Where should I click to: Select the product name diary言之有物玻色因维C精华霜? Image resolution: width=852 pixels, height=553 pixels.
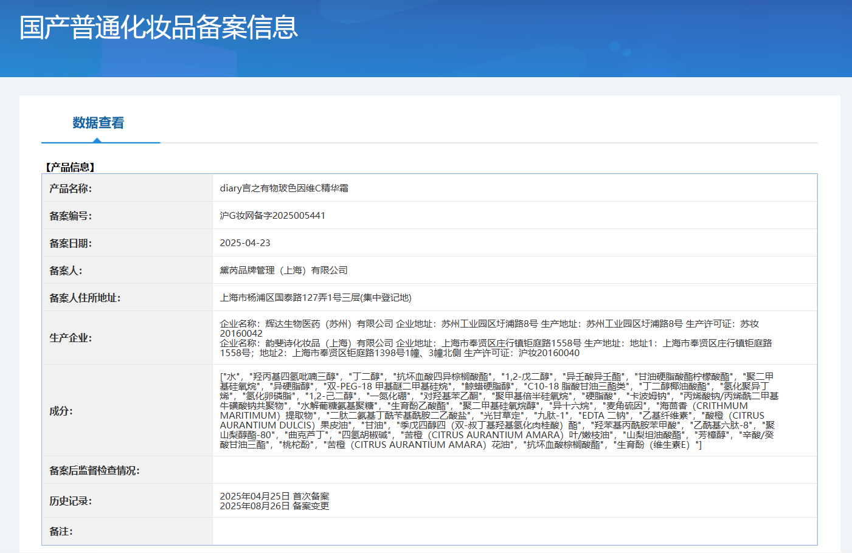click(284, 188)
